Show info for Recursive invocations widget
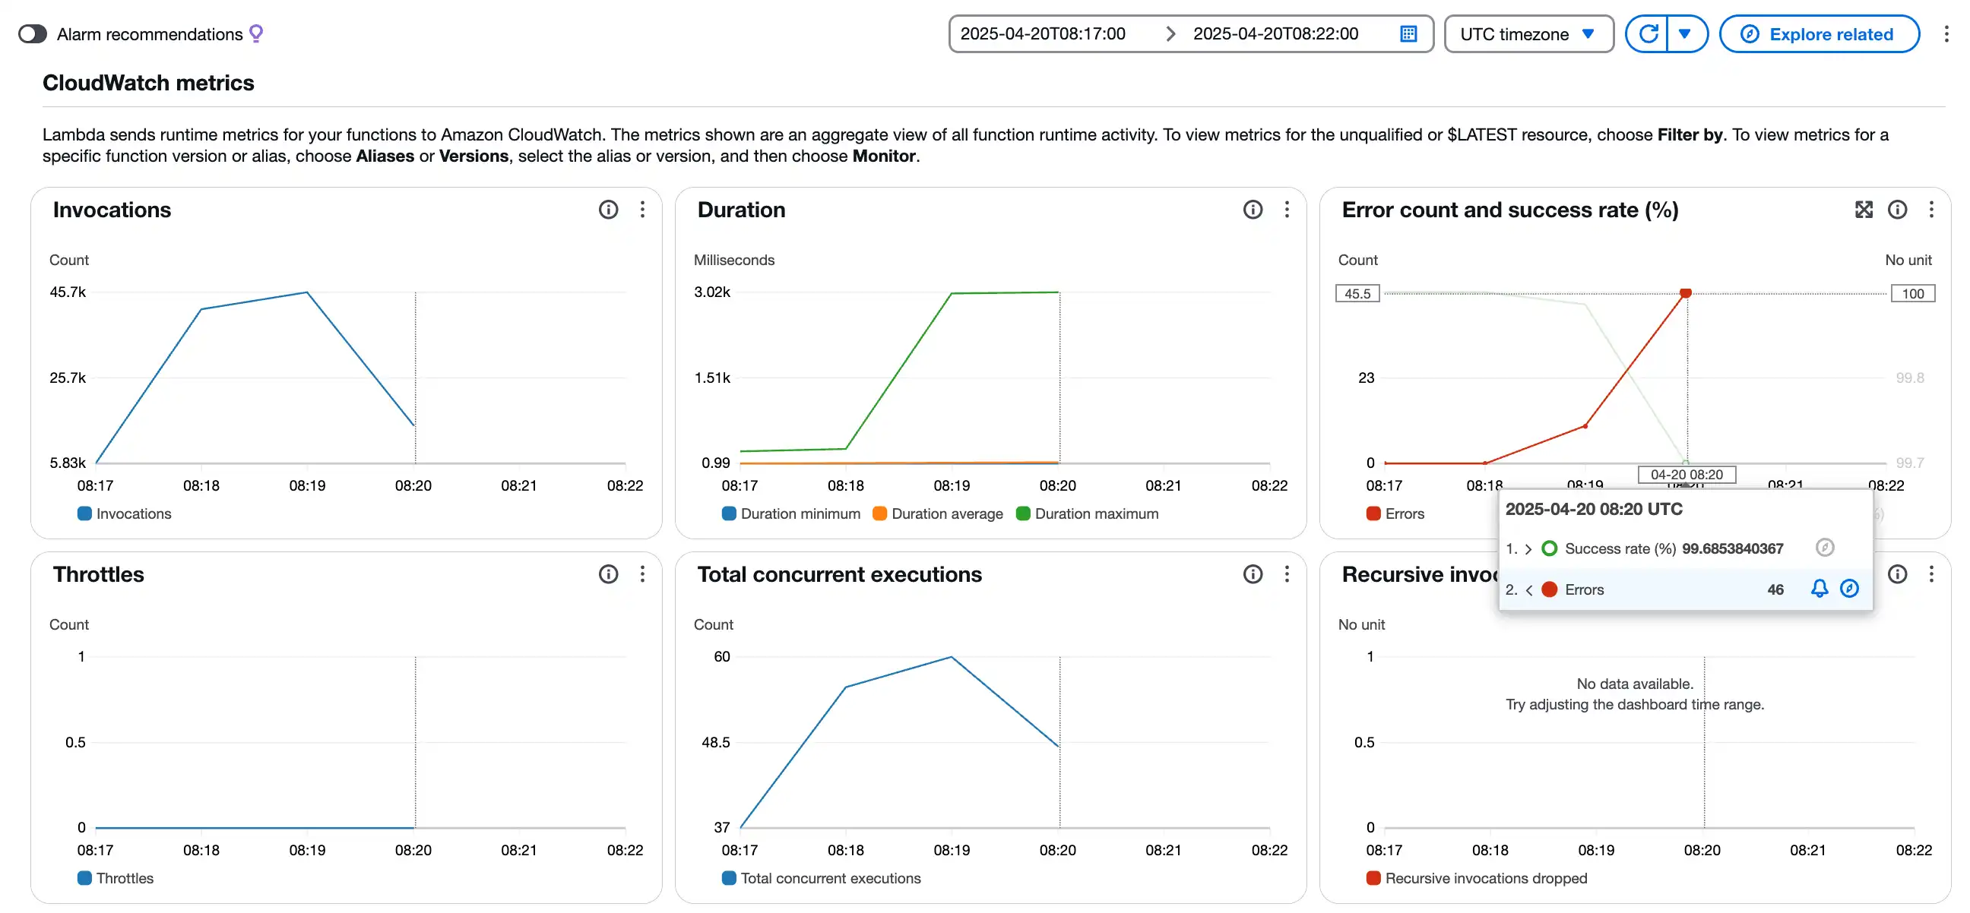 coord(1897,574)
